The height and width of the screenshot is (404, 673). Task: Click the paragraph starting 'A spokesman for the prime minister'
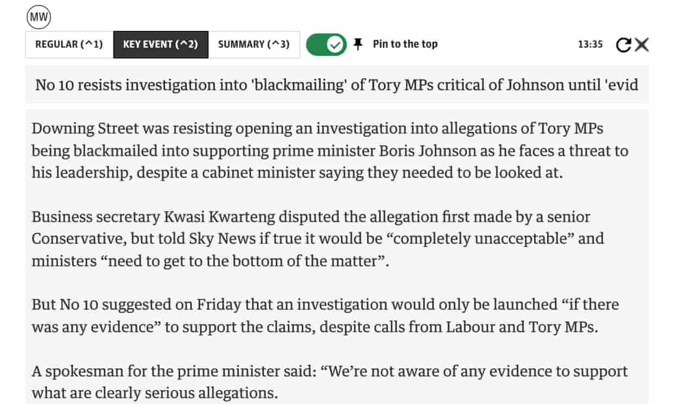(329, 382)
